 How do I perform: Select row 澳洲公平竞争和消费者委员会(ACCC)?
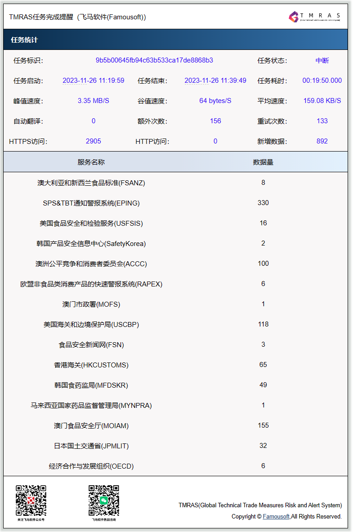point(175,264)
